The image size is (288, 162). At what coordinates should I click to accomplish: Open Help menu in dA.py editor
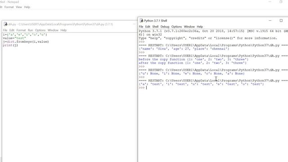pyautogui.click(x=63, y=30)
